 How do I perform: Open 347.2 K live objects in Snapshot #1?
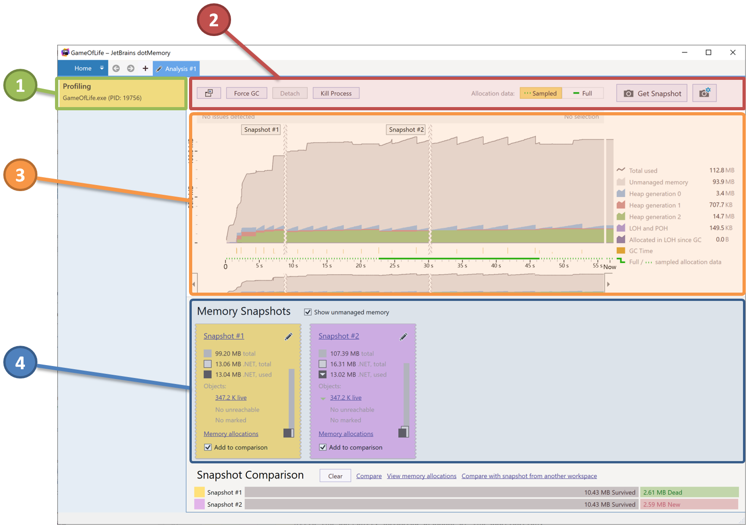click(231, 398)
